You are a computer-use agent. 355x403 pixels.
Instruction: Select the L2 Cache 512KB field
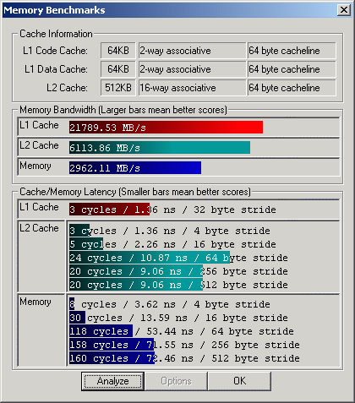click(118, 88)
